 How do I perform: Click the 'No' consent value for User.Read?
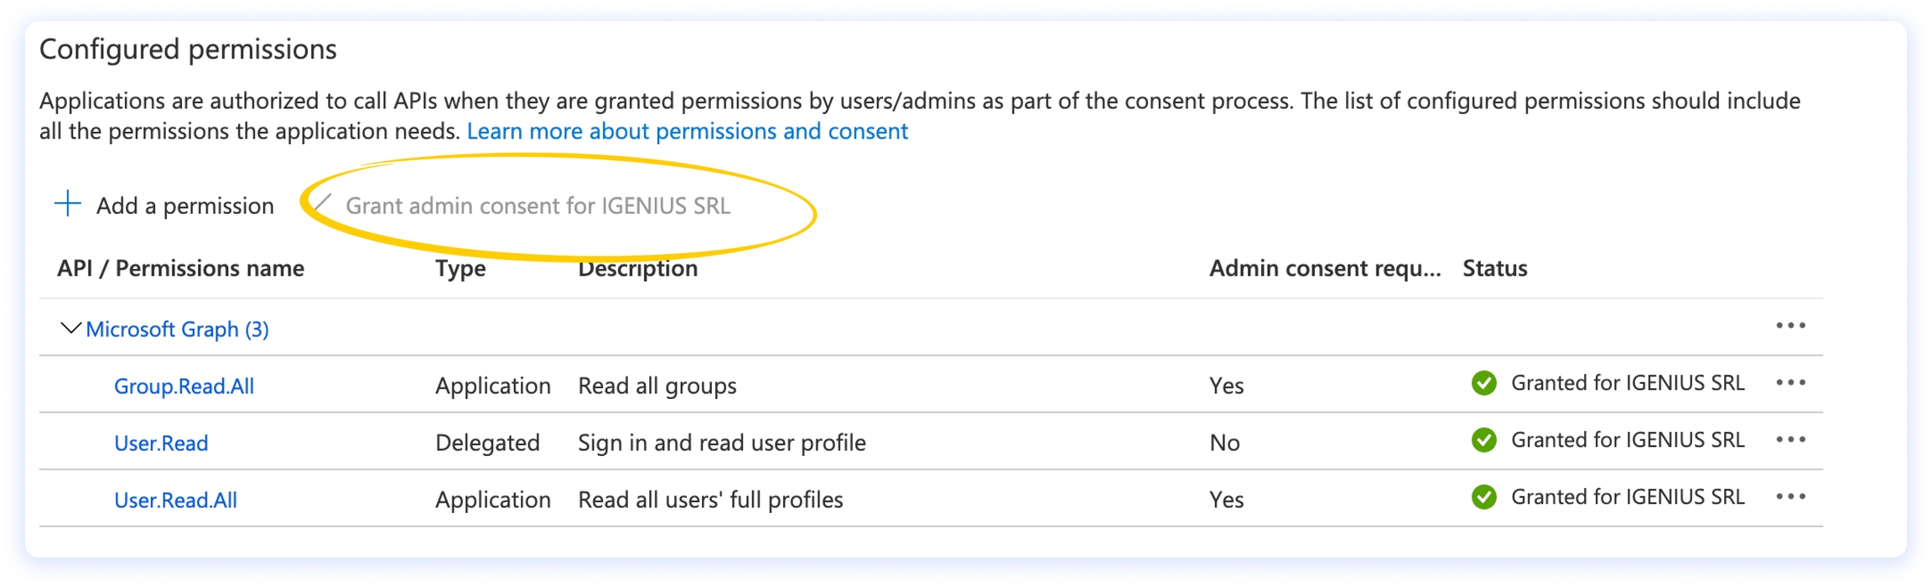pyautogui.click(x=1224, y=443)
